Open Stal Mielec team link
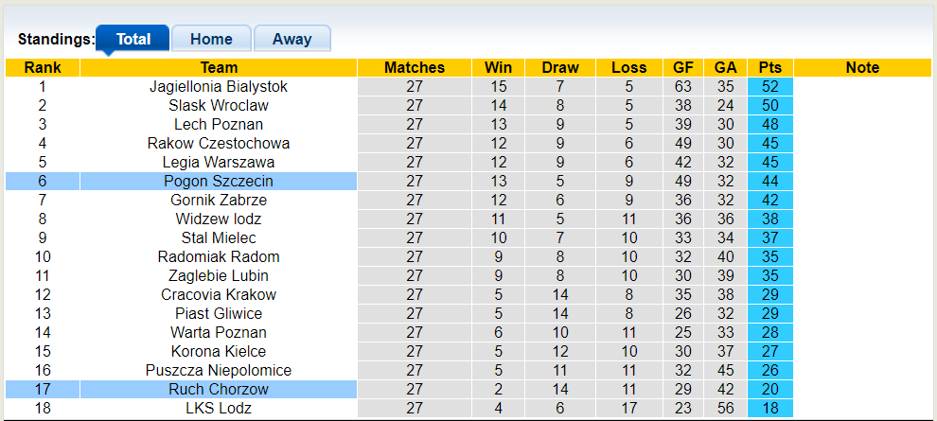Screen dimensions: 937x421 coord(219,237)
